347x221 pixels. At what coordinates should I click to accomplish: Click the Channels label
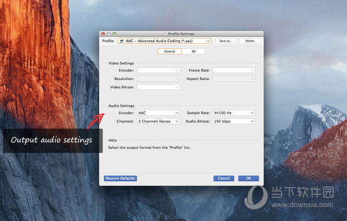(125, 121)
